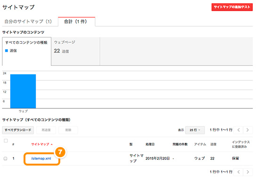
Task: Click the 型 column header
Action: coord(131,144)
